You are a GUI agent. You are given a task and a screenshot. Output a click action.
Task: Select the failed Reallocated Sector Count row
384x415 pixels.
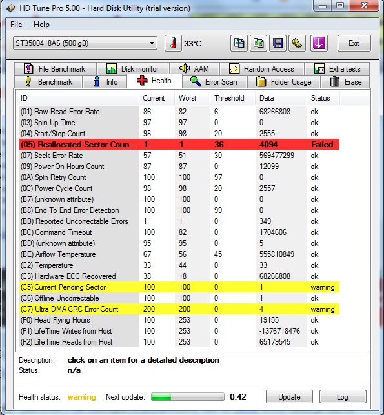(179, 145)
